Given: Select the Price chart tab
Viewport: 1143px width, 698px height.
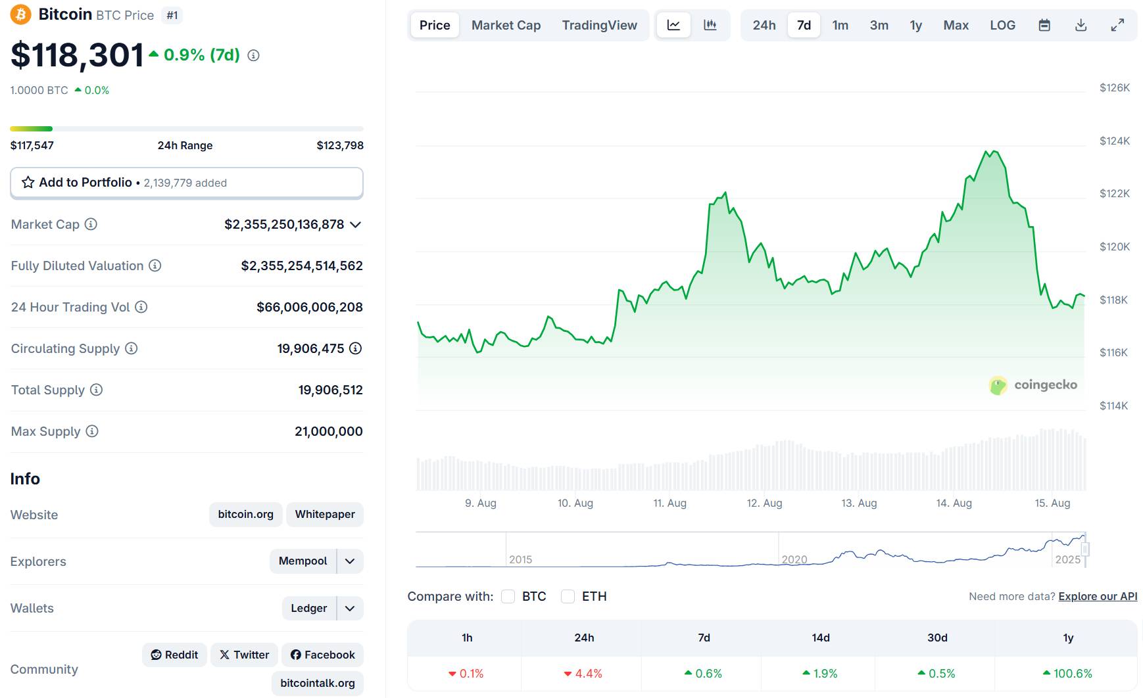Looking at the screenshot, I should [x=435, y=25].
